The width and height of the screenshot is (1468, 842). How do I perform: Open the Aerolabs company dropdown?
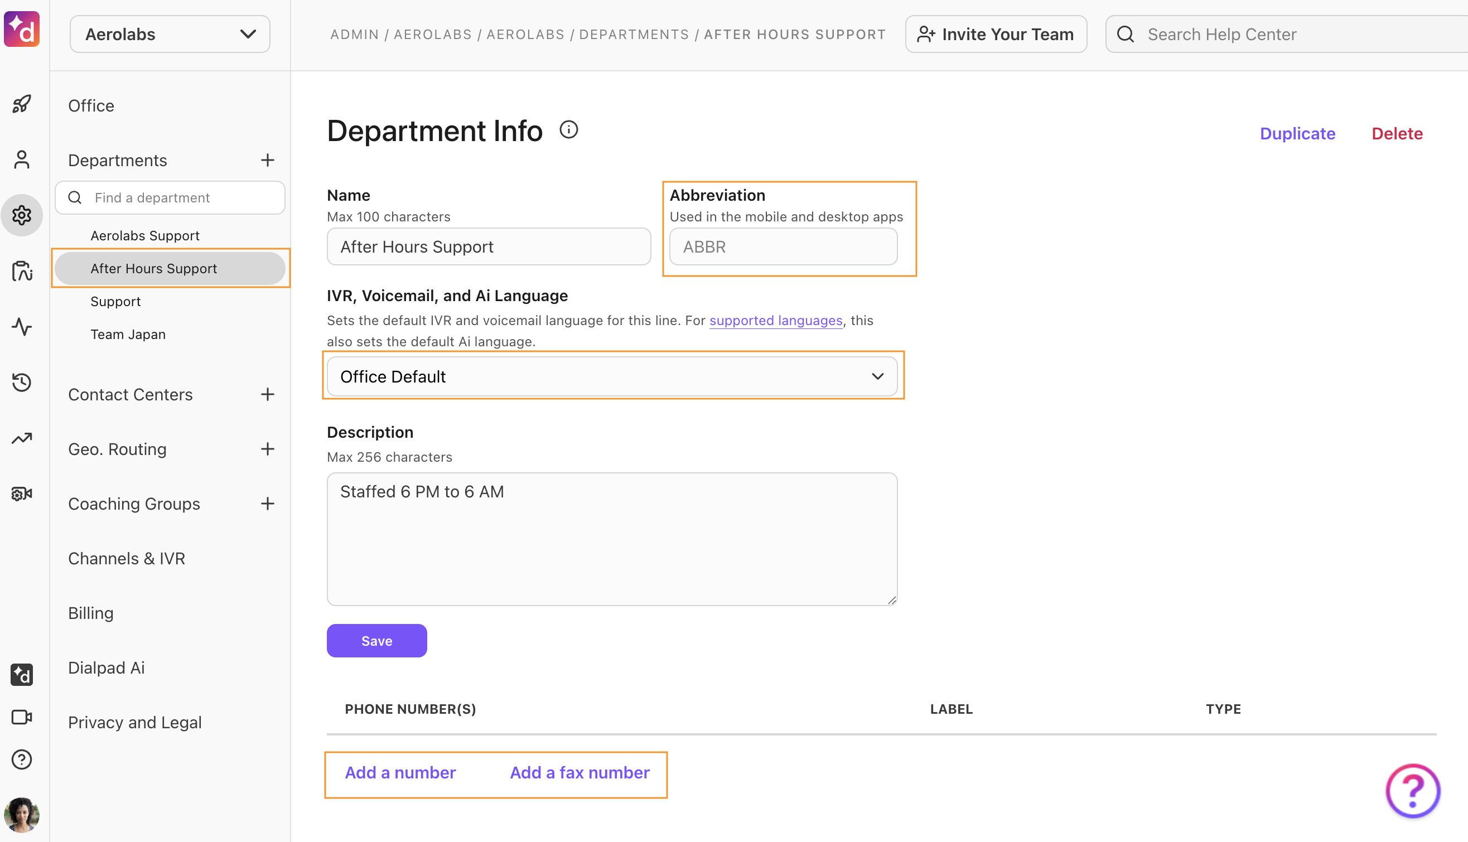click(170, 34)
